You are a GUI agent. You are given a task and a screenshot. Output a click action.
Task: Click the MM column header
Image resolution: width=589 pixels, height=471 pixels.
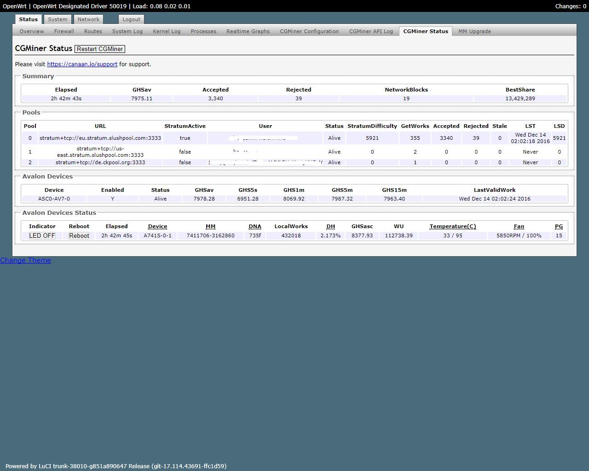[210, 226]
